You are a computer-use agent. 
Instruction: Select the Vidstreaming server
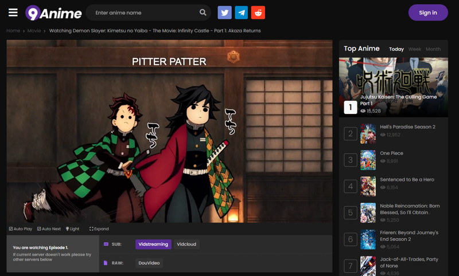click(x=153, y=244)
